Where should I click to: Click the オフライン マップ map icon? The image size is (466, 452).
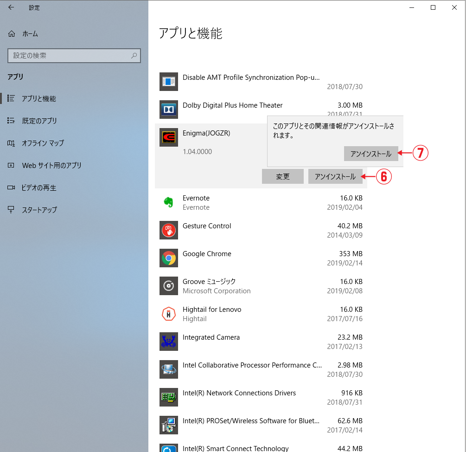pyautogui.click(x=11, y=143)
